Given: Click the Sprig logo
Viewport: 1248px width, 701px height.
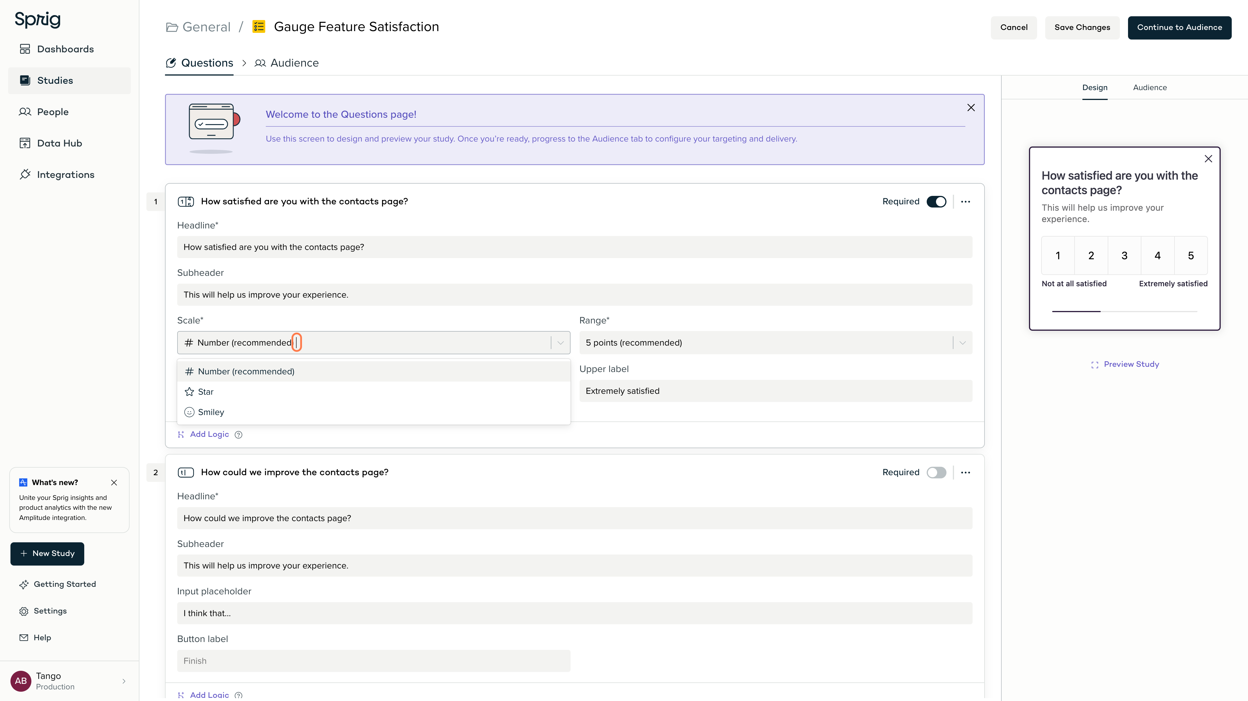Looking at the screenshot, I should click(38, 19).
